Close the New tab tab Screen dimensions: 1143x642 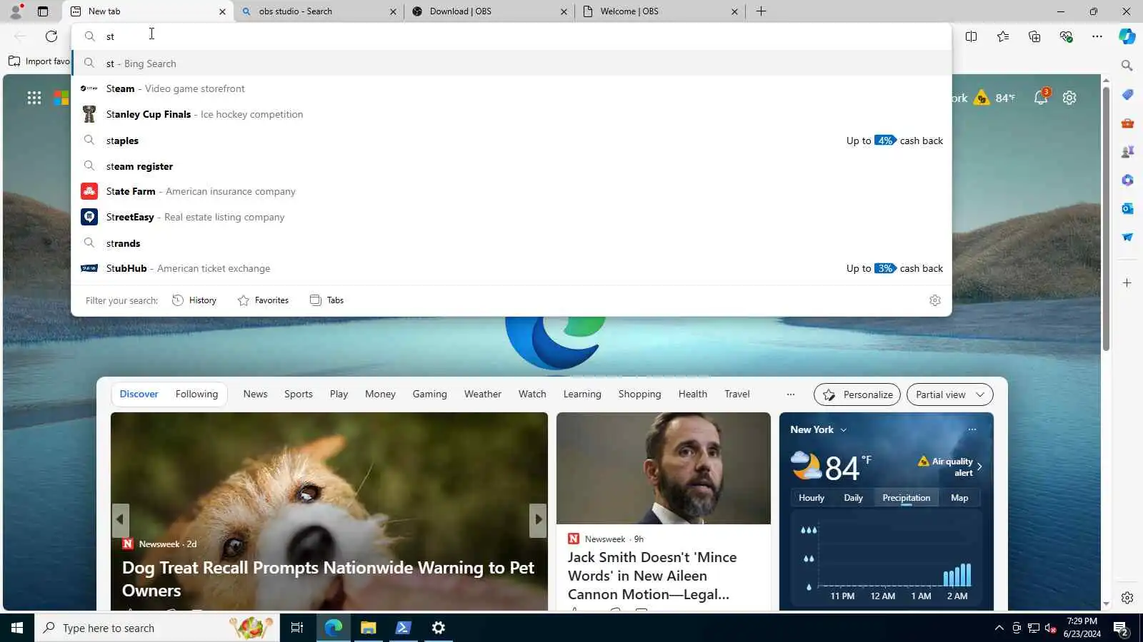pyautogui.click(x=222, y=11)
